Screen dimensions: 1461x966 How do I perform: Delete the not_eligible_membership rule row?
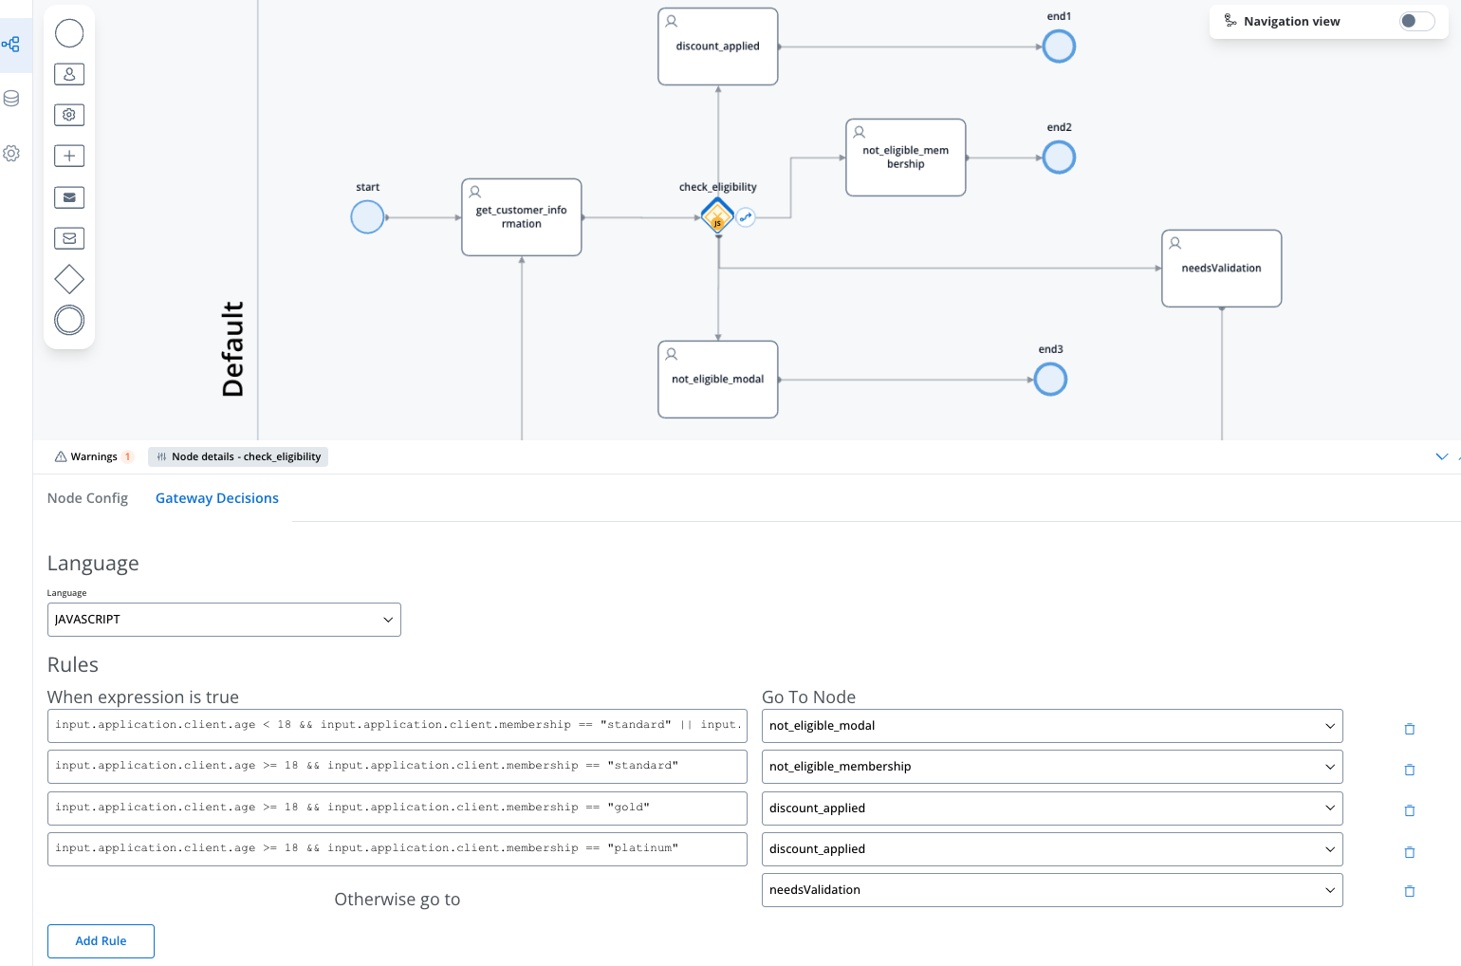1410,770
